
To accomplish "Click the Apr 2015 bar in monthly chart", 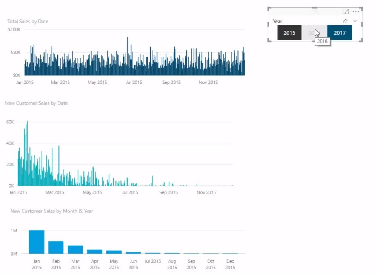I will 94,252.
